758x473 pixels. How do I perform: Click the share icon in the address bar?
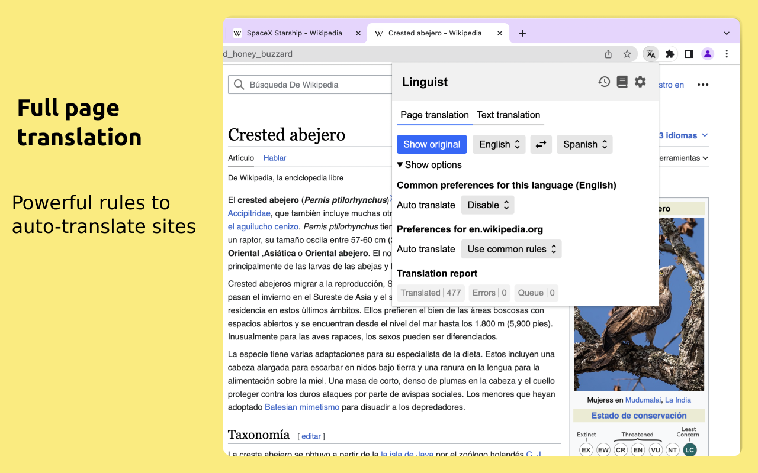click(608, 54)
